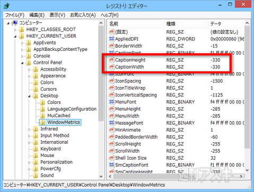
Task: Collapse the コンピューター root node
Action: point(8,23)
